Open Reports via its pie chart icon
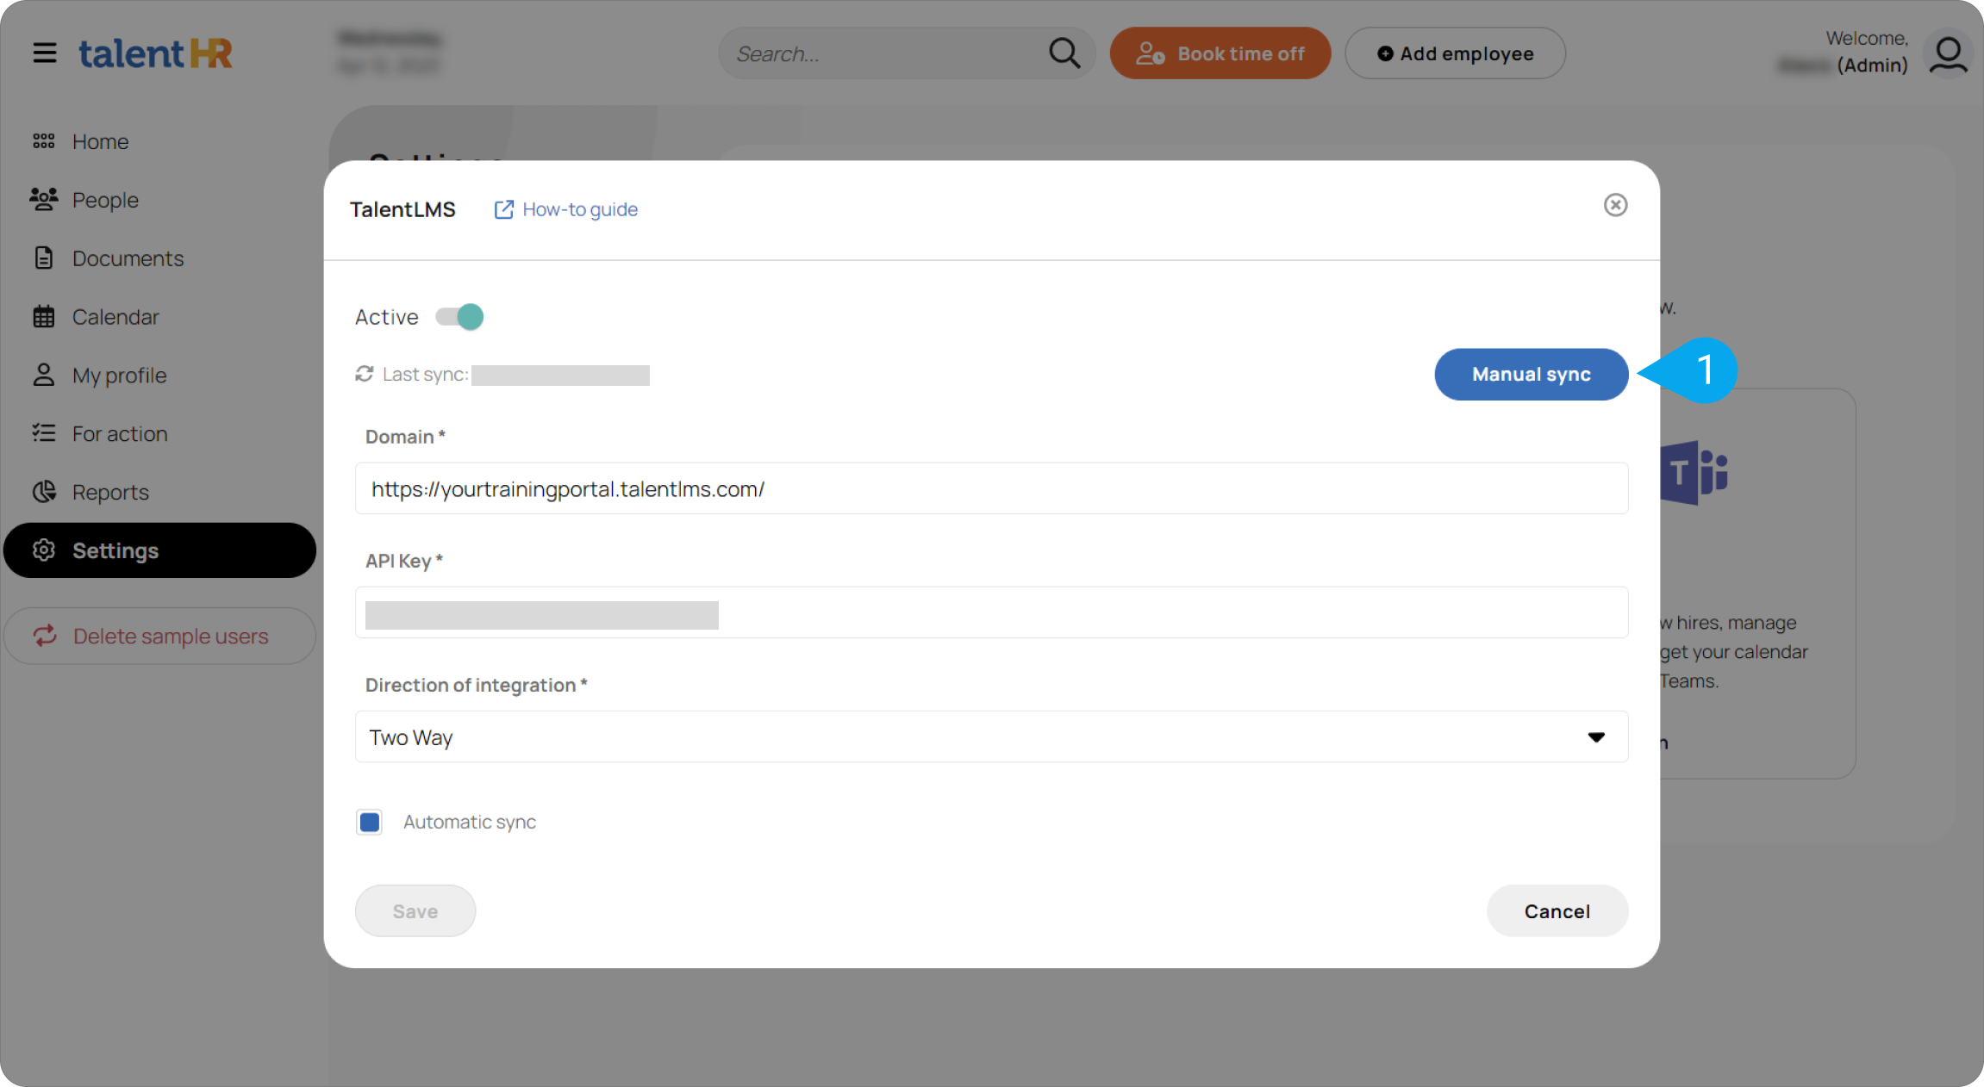 (43, 491)
